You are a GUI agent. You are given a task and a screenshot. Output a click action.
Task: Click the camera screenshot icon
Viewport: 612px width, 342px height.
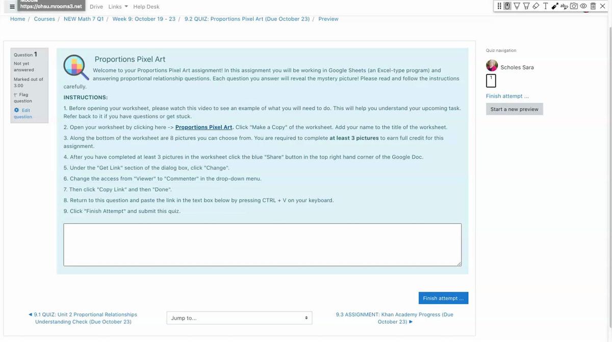tap(574, 6)
